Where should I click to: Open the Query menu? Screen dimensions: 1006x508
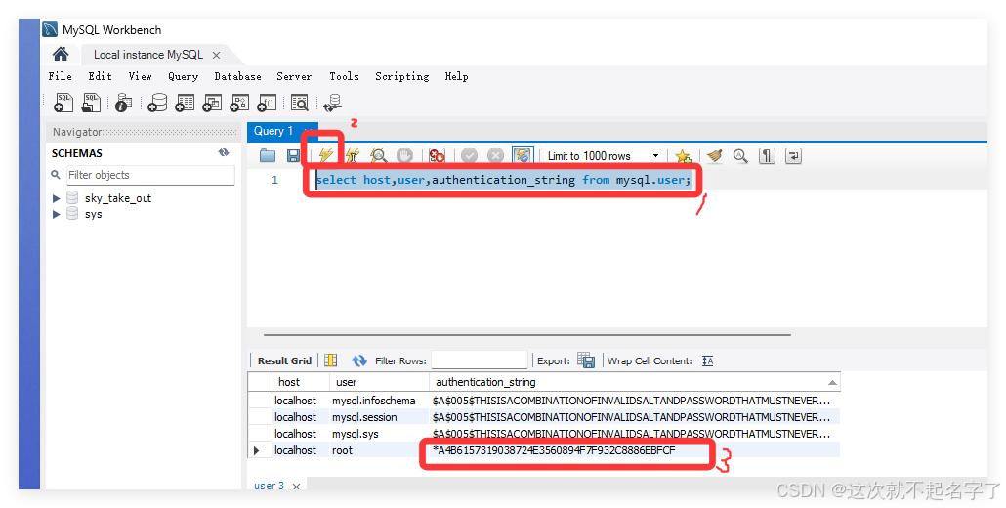pyautogui.click(x=183, y=76)
